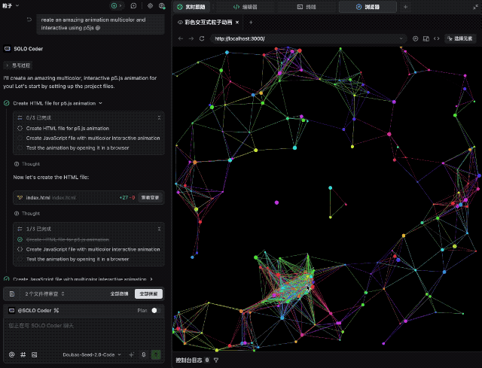Open the settings gear icon in top bar
Screen dimensions: 482x368
coord(150,6)
